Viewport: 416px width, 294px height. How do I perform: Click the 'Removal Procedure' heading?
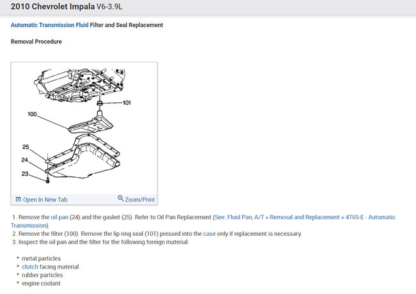click(x=36, y=42)
